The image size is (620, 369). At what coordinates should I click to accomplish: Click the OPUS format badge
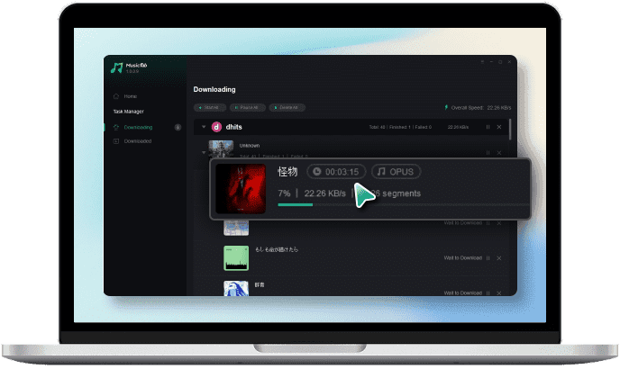pos(397,171)
